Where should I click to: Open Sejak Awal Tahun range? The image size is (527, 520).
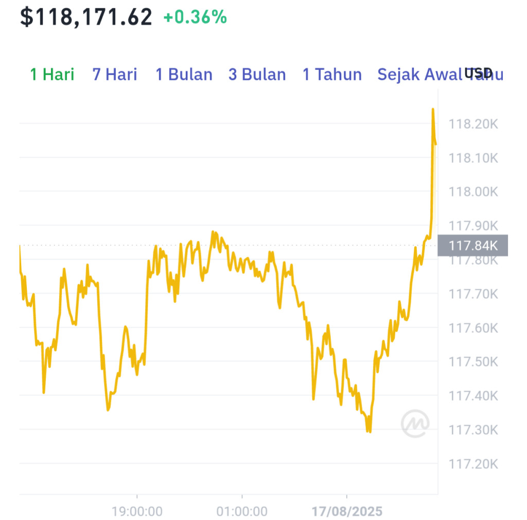click(x=441, y=74)
